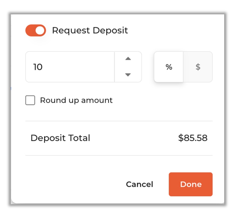
Task: Raise the deposit percentage with up triangle
Action: coord(128,59)
